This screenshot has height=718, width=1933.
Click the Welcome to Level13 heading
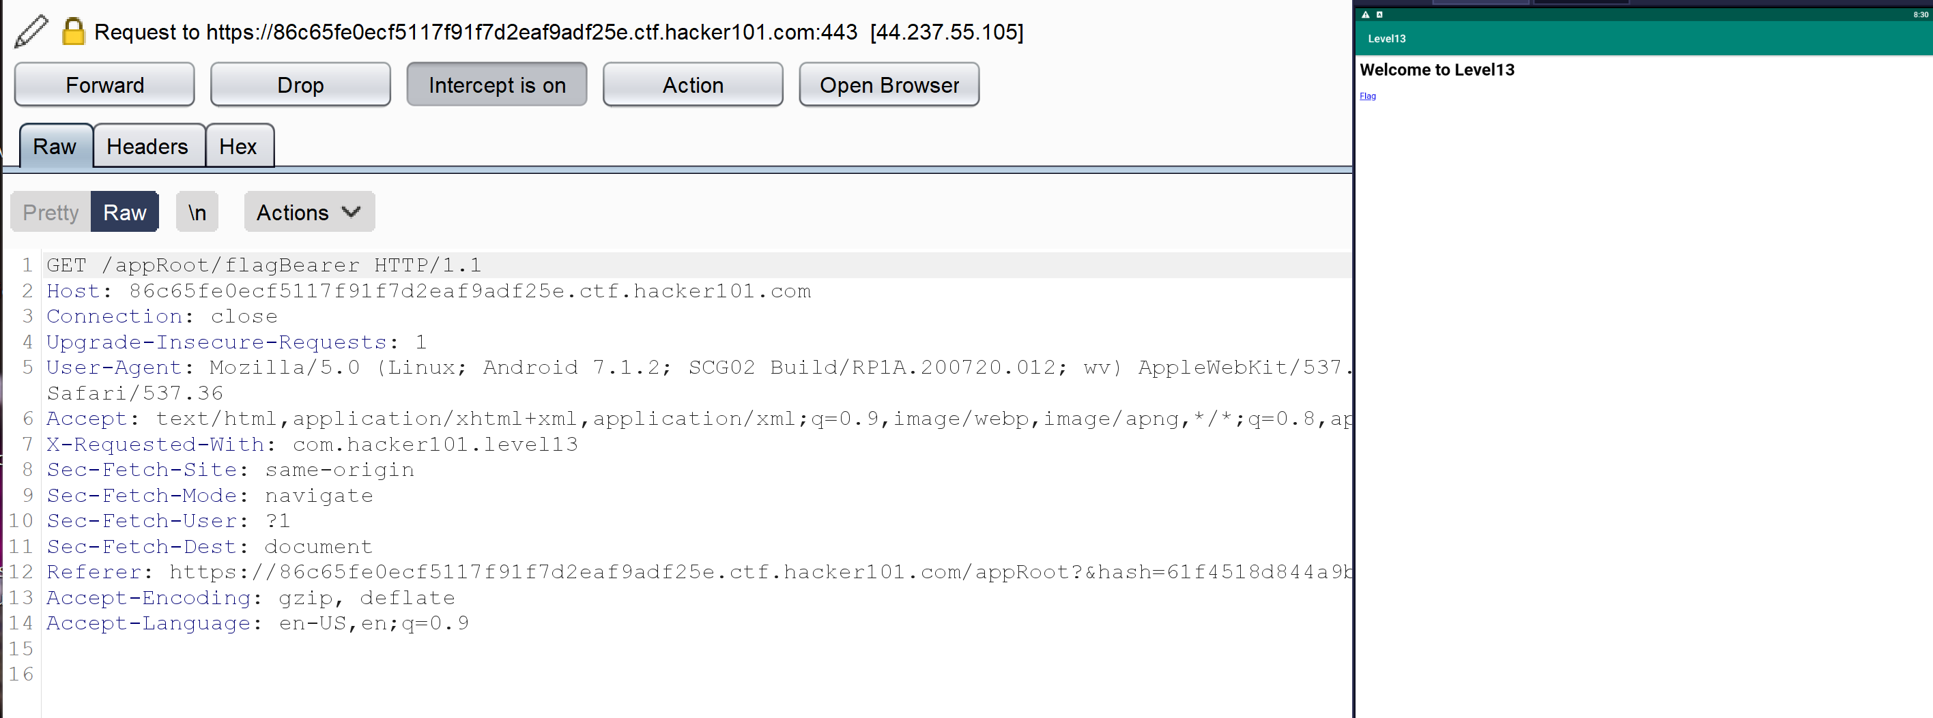[1437, 70]
